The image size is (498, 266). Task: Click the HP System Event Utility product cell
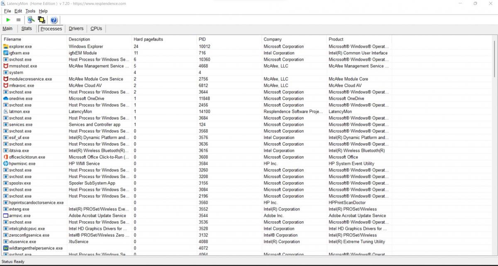(x=352, y=164)
